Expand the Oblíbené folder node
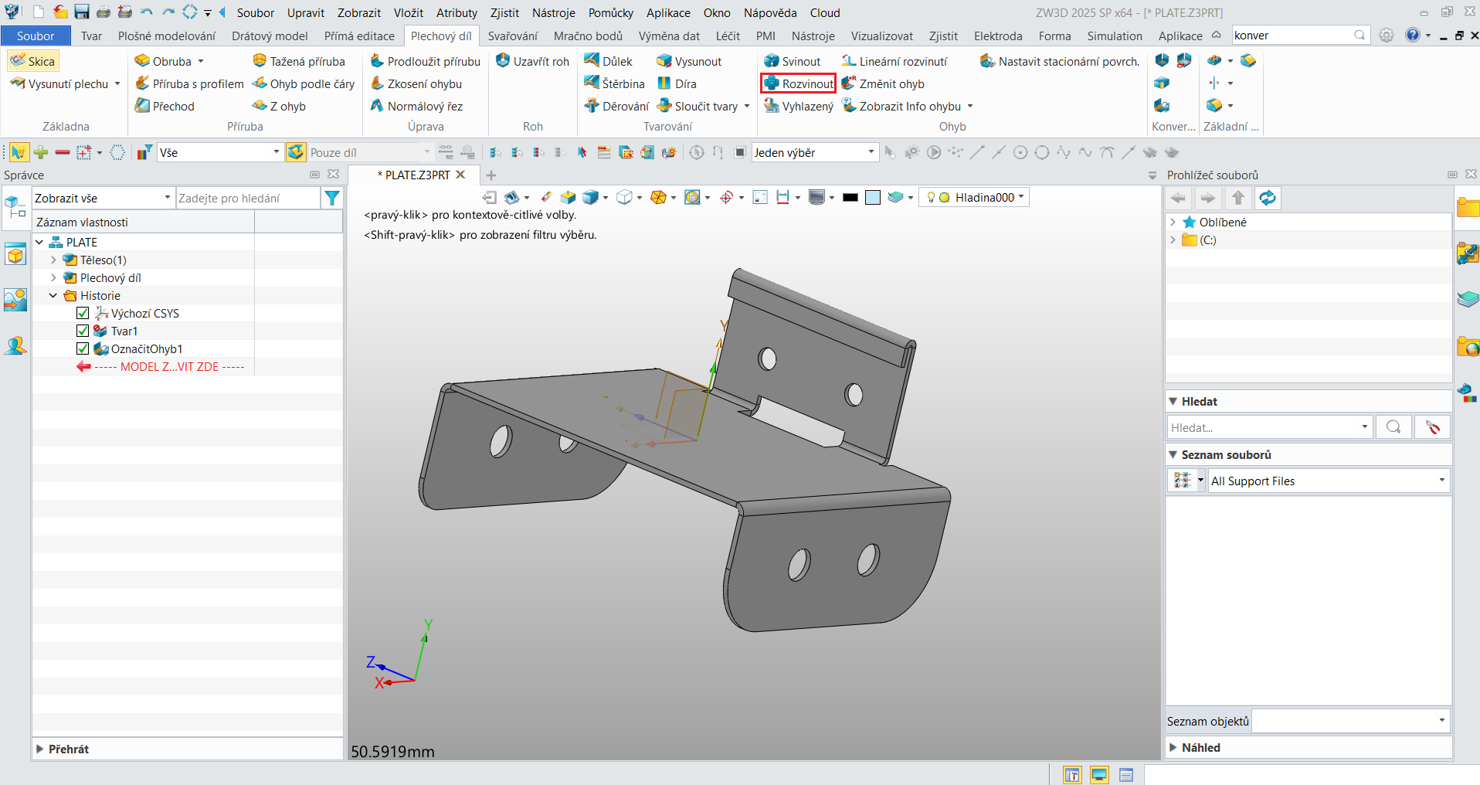This screenshot has width=1480, height=785. point(1173,222)
